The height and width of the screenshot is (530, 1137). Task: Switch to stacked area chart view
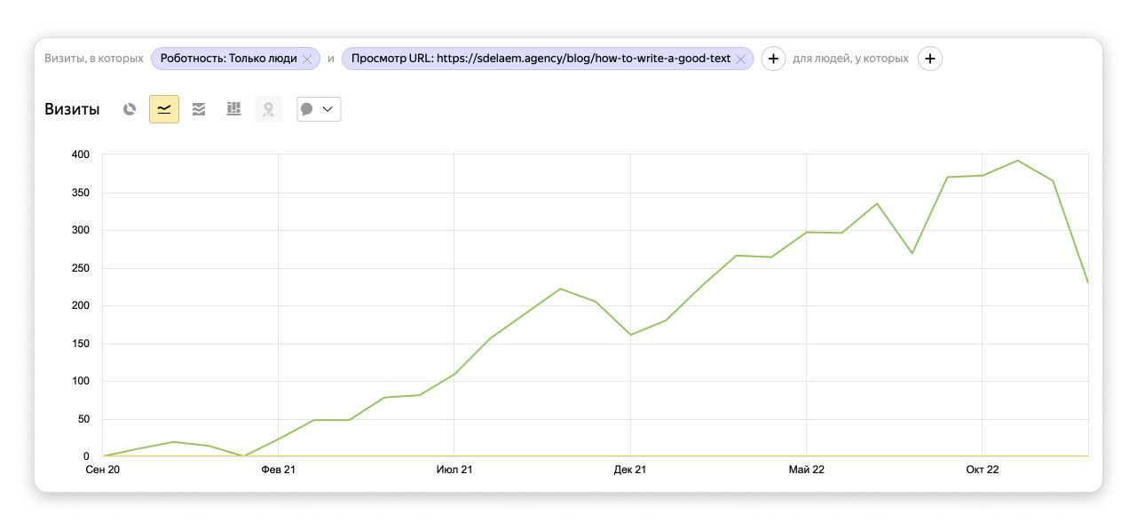tap(199, 109)
